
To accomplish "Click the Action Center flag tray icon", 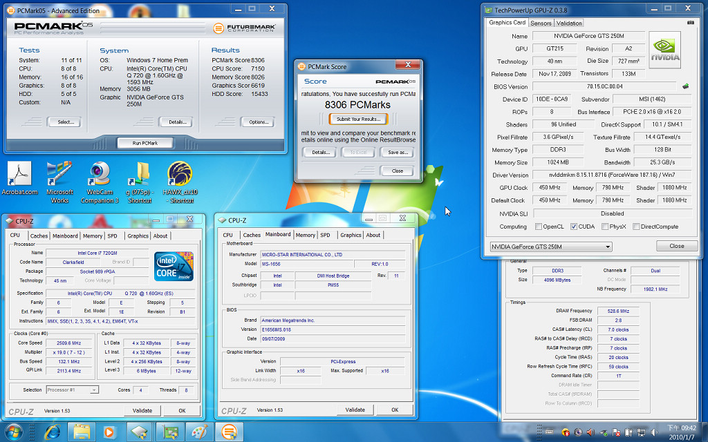I will [x=616, y=432].
